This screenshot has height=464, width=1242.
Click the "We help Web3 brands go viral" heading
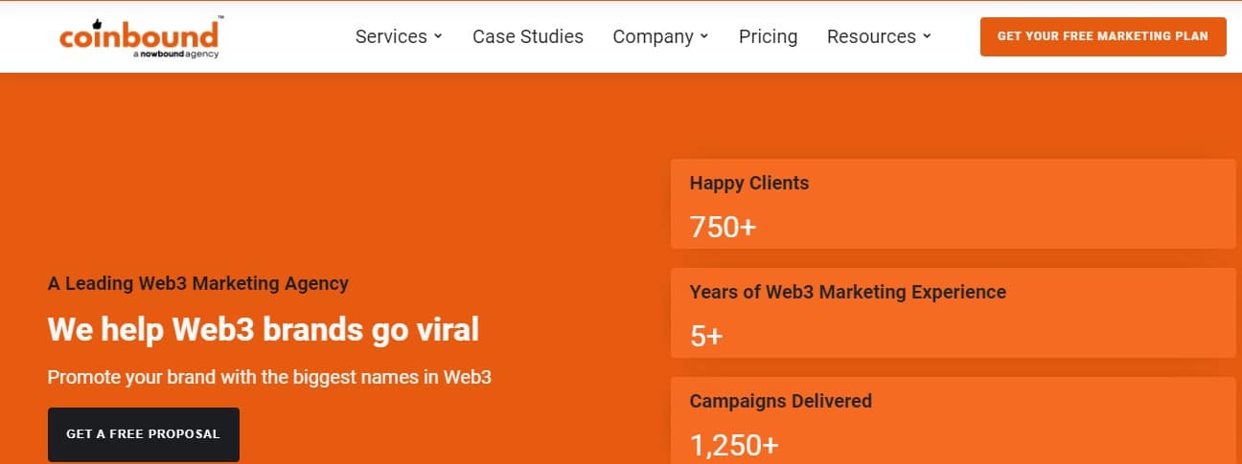pyautogui.click(x=264, y=330)
